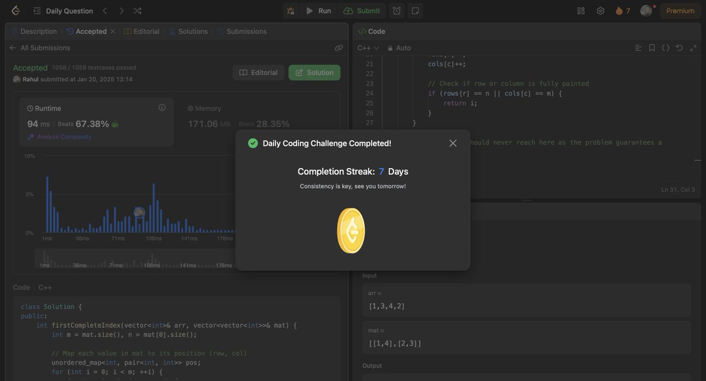Go to the next question arrow
Viewport: 706px width, 381px height.
pos(121,11)
